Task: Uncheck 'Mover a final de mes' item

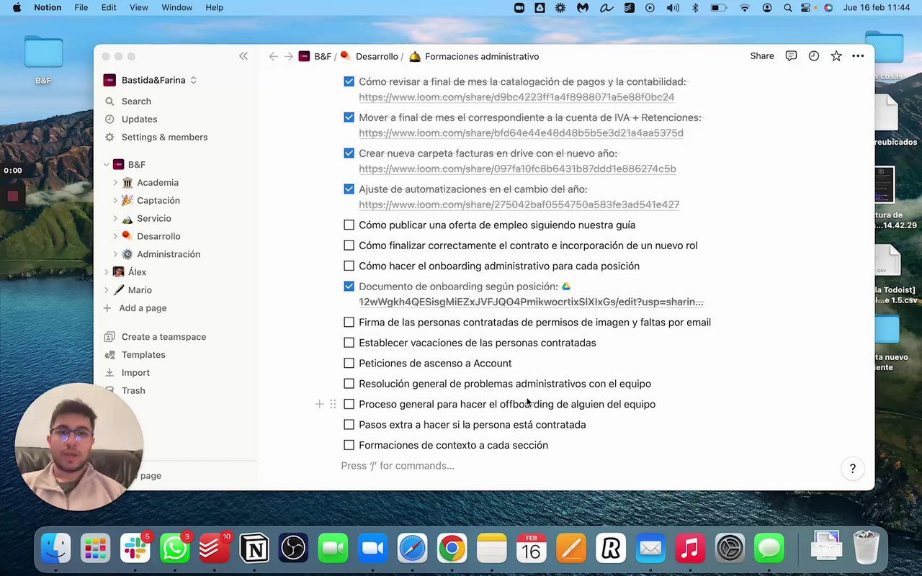Action: 349,117
